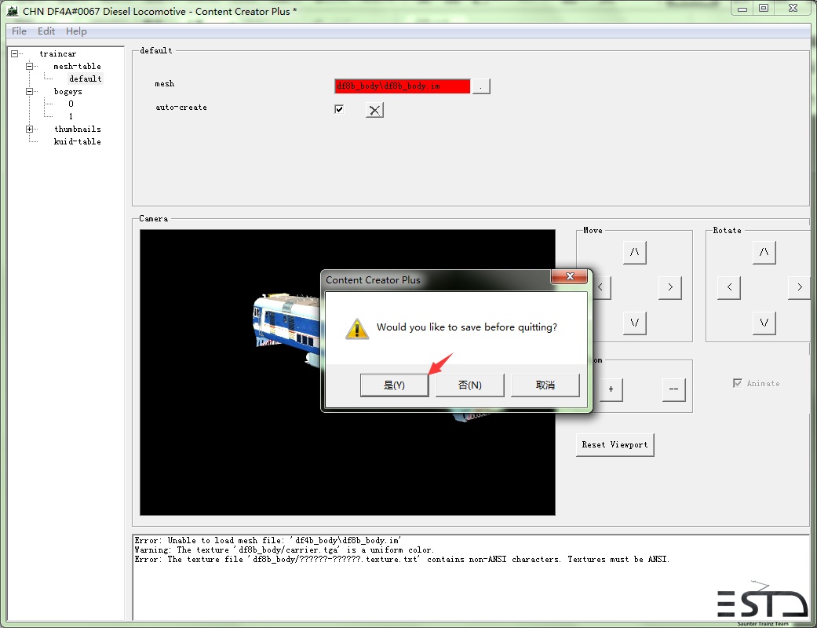Screen dimensions: 817x628
Task: Click the Rotate left arrow
Action: click(729, 287)
